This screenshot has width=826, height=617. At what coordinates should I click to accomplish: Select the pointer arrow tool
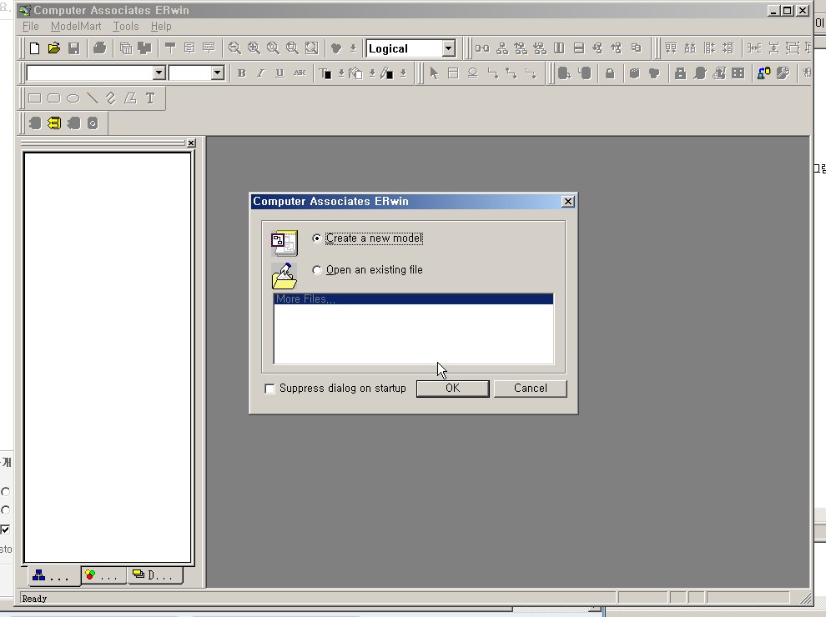click(434, 73)
